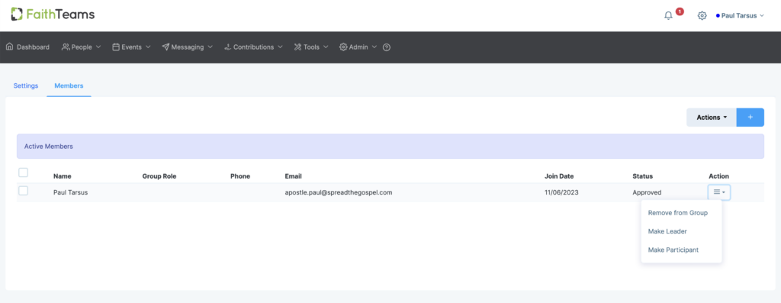The image size is (781, 303).
Task: Click apostle.paul@spreadthegospel.com email cell
Action: [x=339, y=192]
